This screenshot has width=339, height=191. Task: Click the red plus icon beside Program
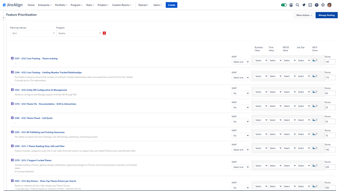pos(105,33)
